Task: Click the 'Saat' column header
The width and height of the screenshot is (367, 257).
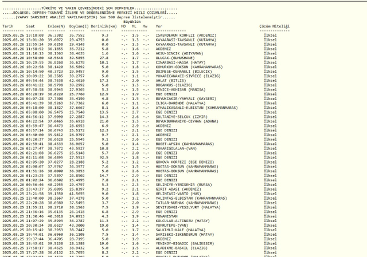Action: pos(30,26)
